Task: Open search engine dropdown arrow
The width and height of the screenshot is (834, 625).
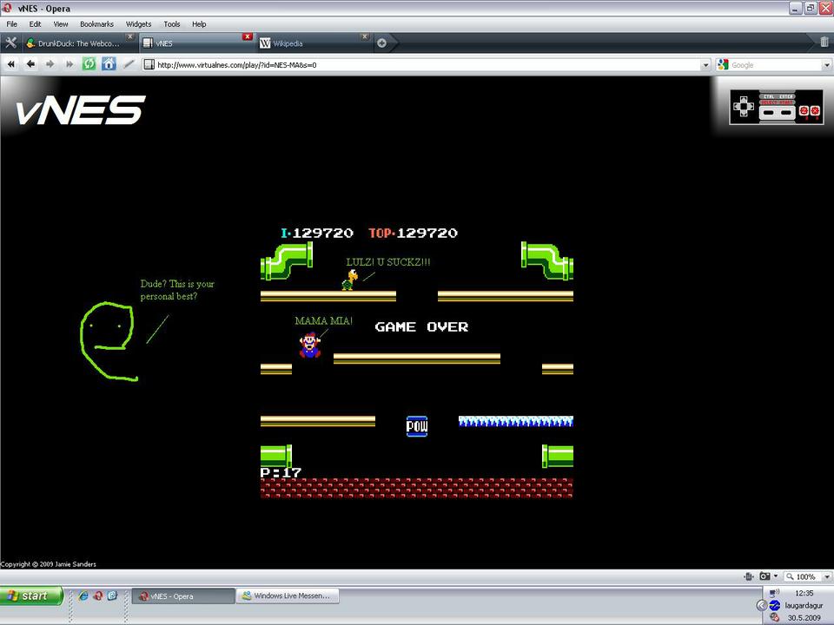Action: [x=826, y=65]
